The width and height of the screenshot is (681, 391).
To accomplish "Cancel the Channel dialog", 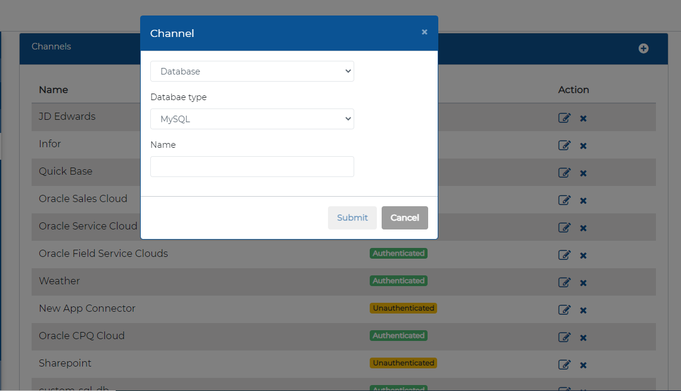I will 404,218.
